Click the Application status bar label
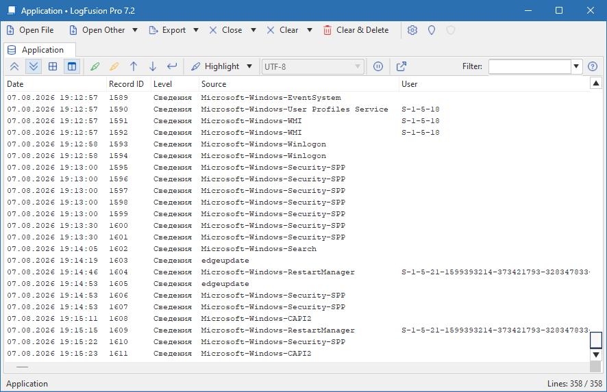The height and width of the screenshot is (392, 607). pos(27,384)
